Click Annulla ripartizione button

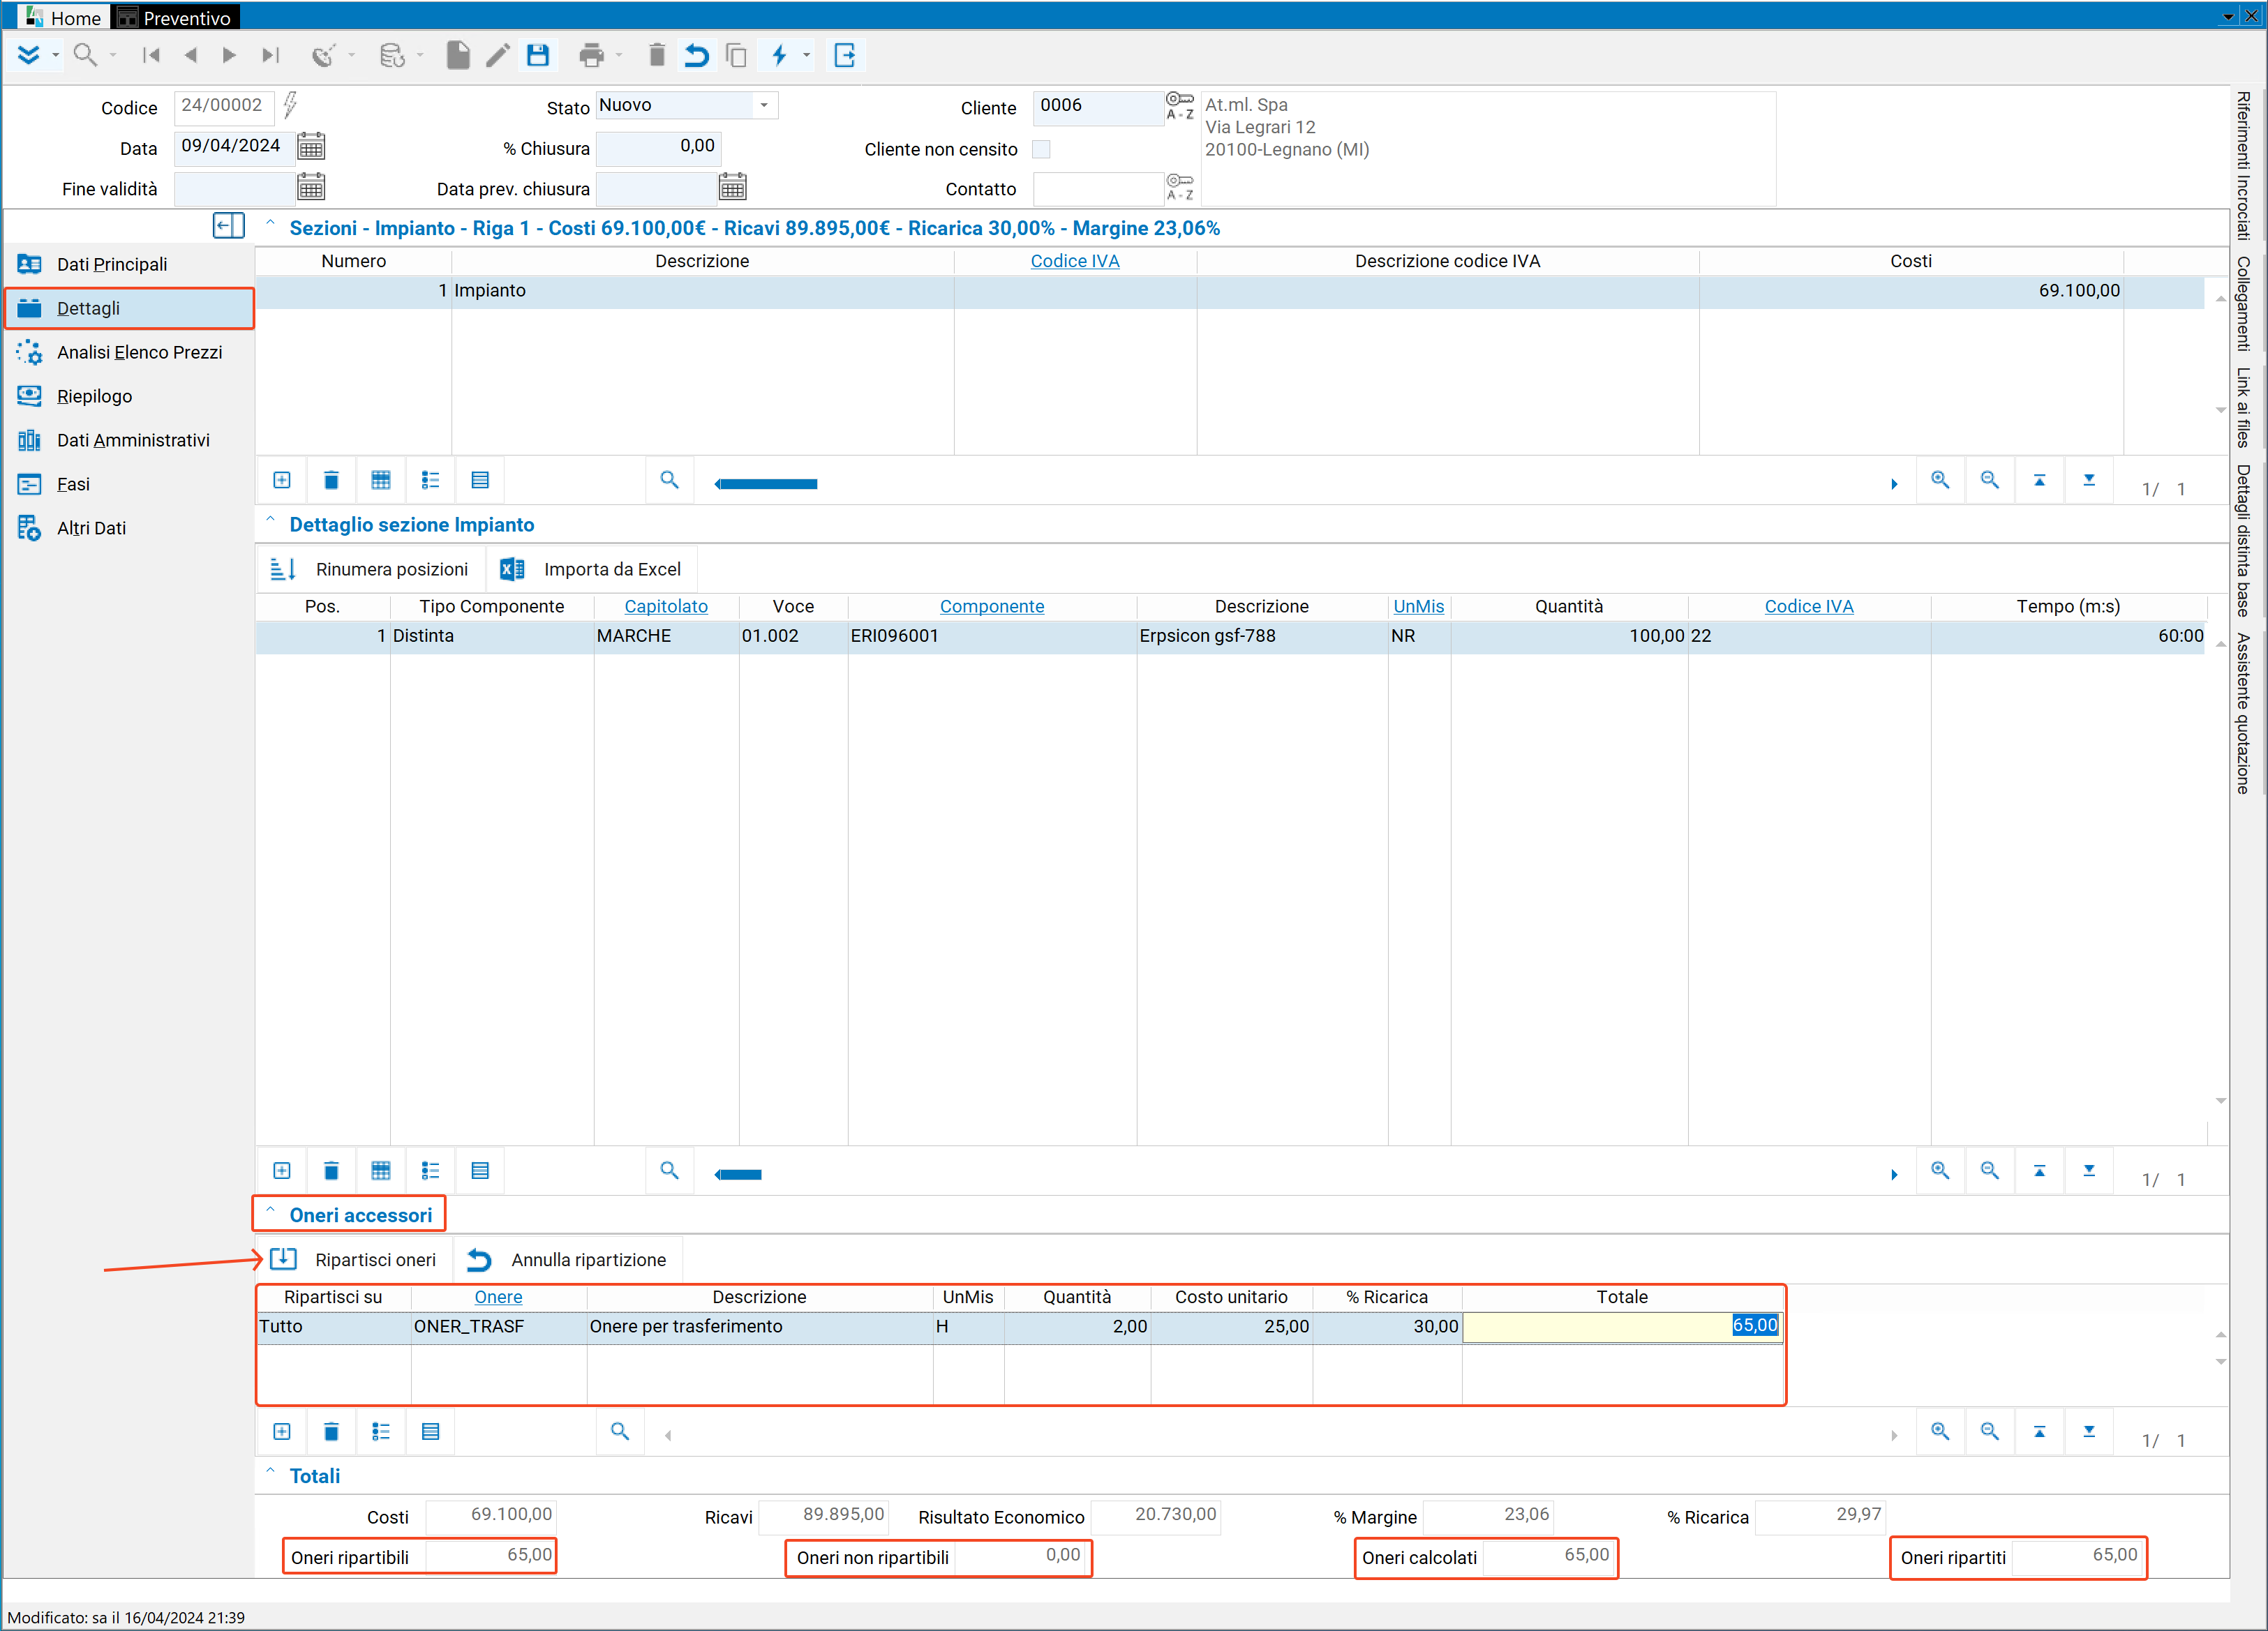pyautogui.click(x=568, y=1261)
